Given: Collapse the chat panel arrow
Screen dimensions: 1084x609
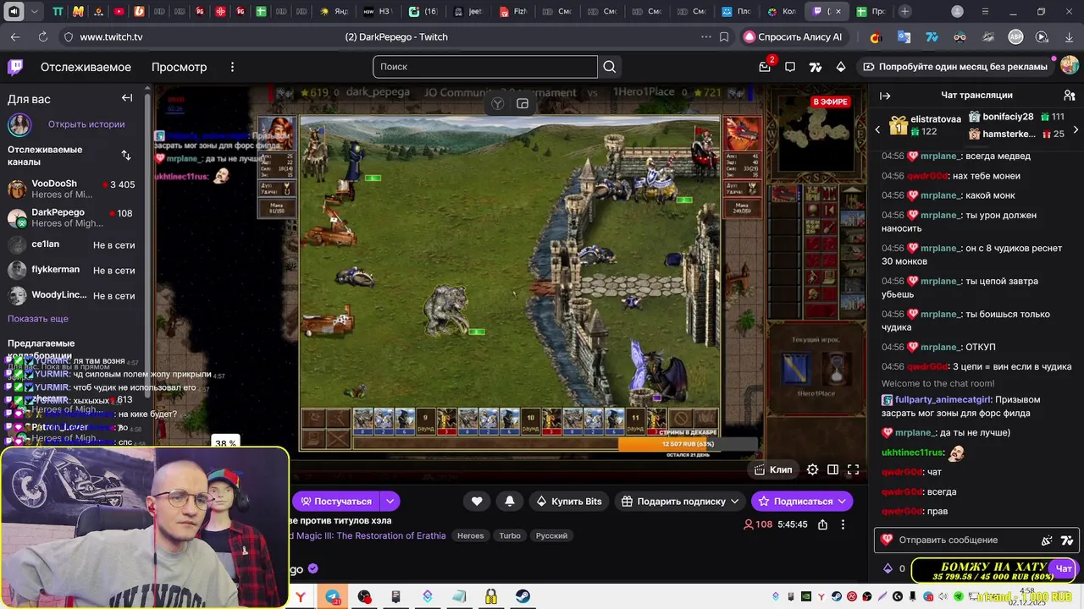Looking at the screenshot, I should coord(885,96).
